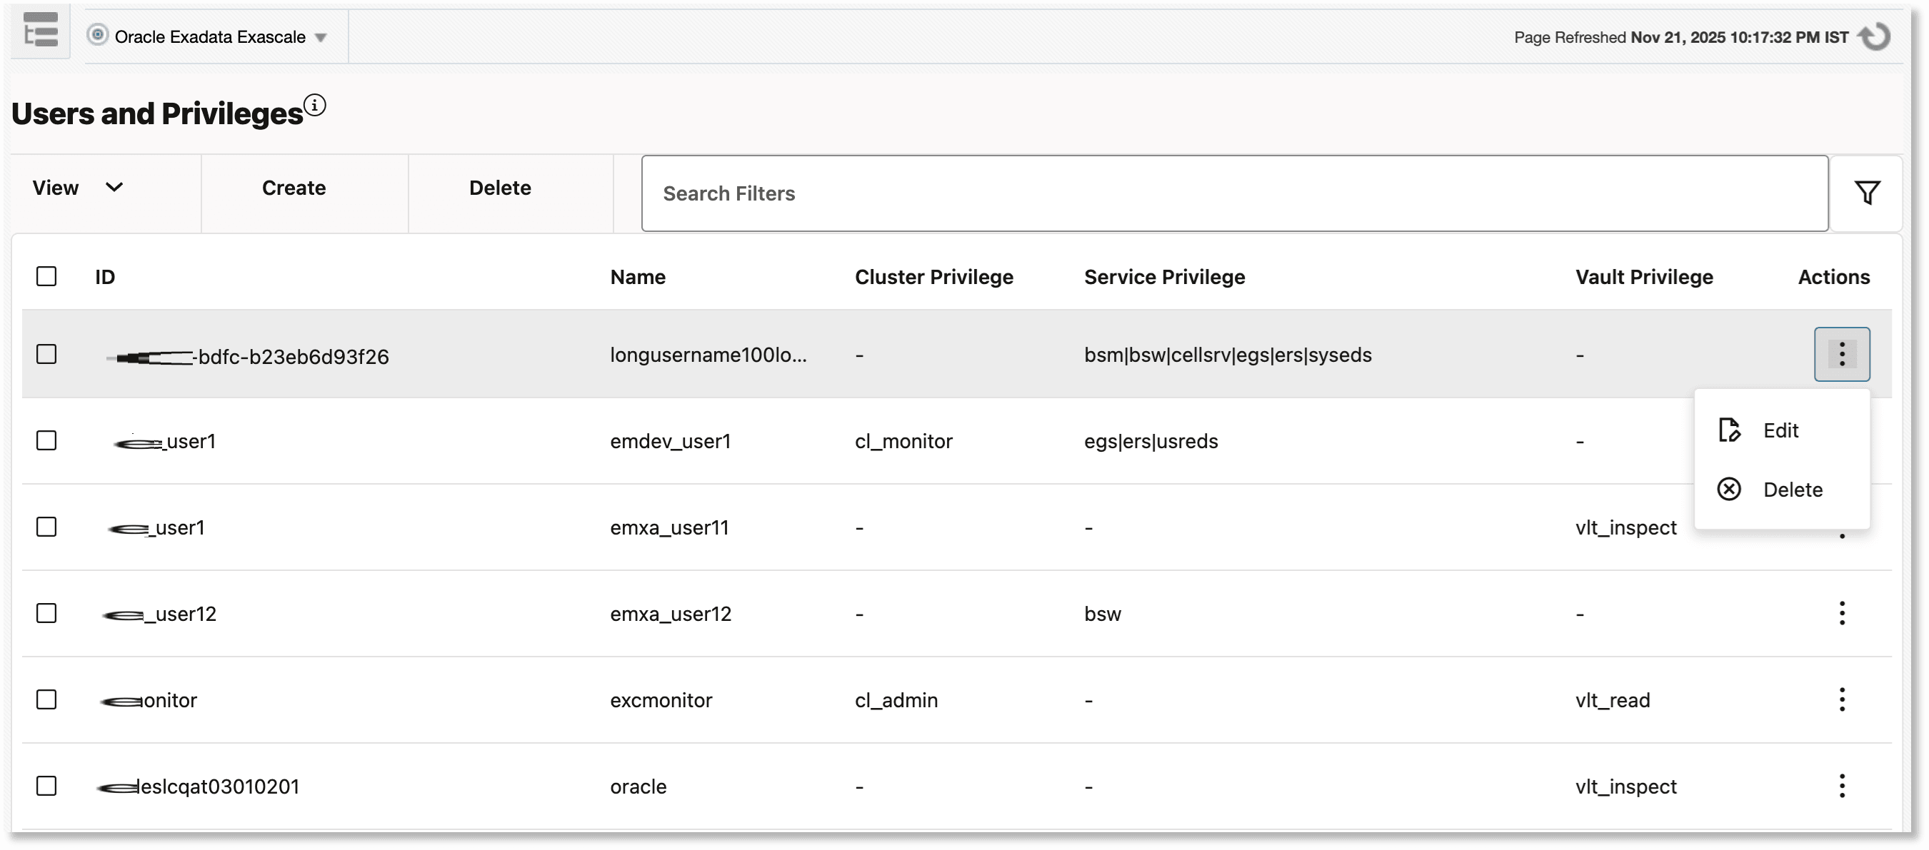Click the Oracle Exadata Exascale target icon
Image resolution: width=1929 pixels, height=850 pixels.
(x=97, y=35)
